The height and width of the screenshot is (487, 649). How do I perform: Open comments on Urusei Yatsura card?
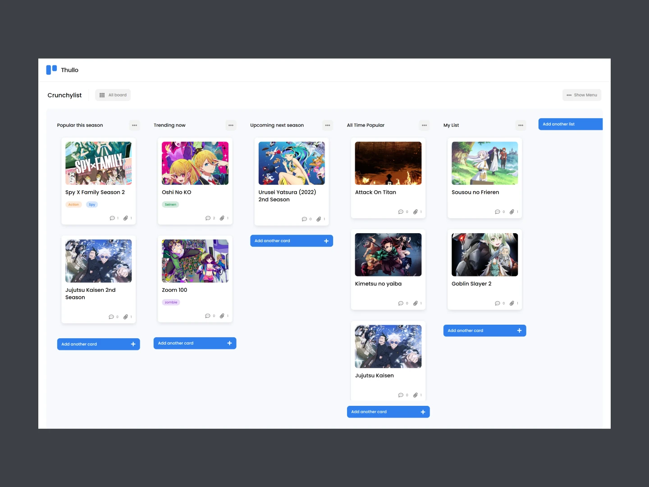[x=304, y=219]
